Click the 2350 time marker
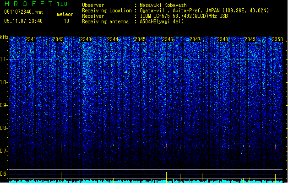 pos(277,39)
